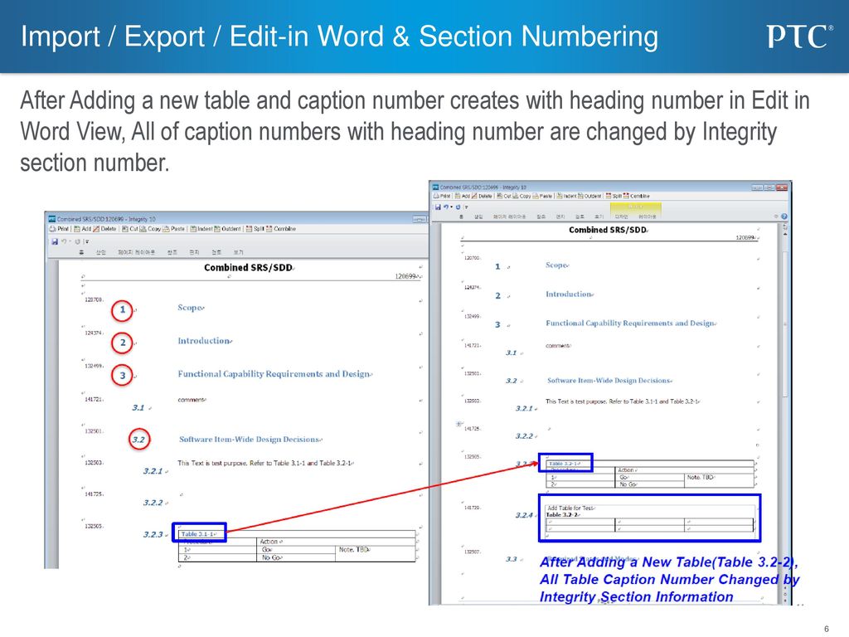Image resolution: width=849 pixels, height=637 pixels.
Task: Click Delete icon in left Integrity window
Action: coord(96,229)
